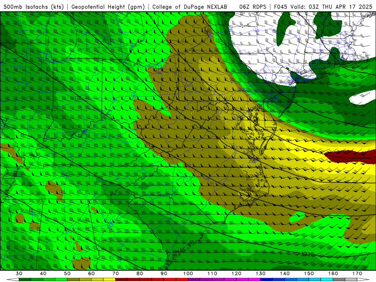This screenshot has width=376, height=282.
Task: Click the "College of DuPage NEXLAB" label
Action: [189, 7]
